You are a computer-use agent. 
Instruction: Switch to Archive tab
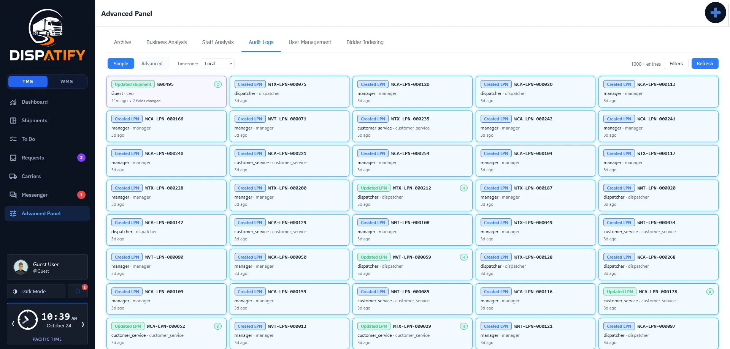122,42
